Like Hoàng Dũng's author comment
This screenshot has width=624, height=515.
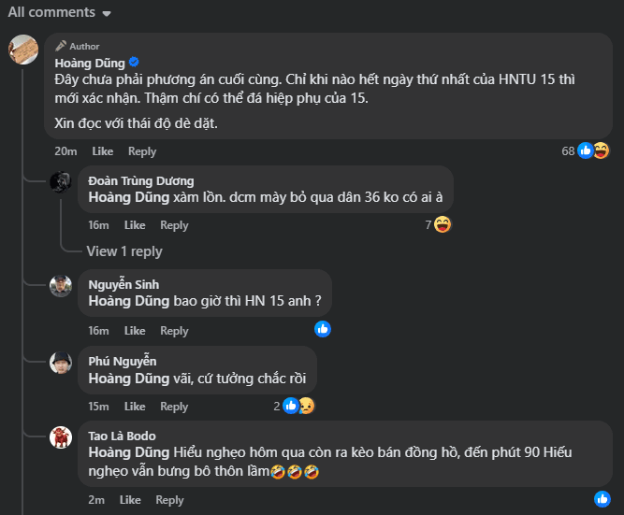[102, 151]
